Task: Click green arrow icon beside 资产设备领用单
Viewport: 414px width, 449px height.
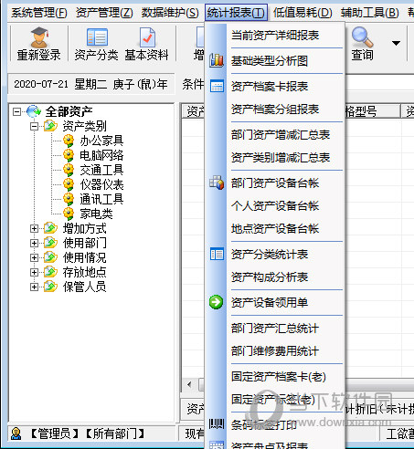Action: (x=217, y=302)
